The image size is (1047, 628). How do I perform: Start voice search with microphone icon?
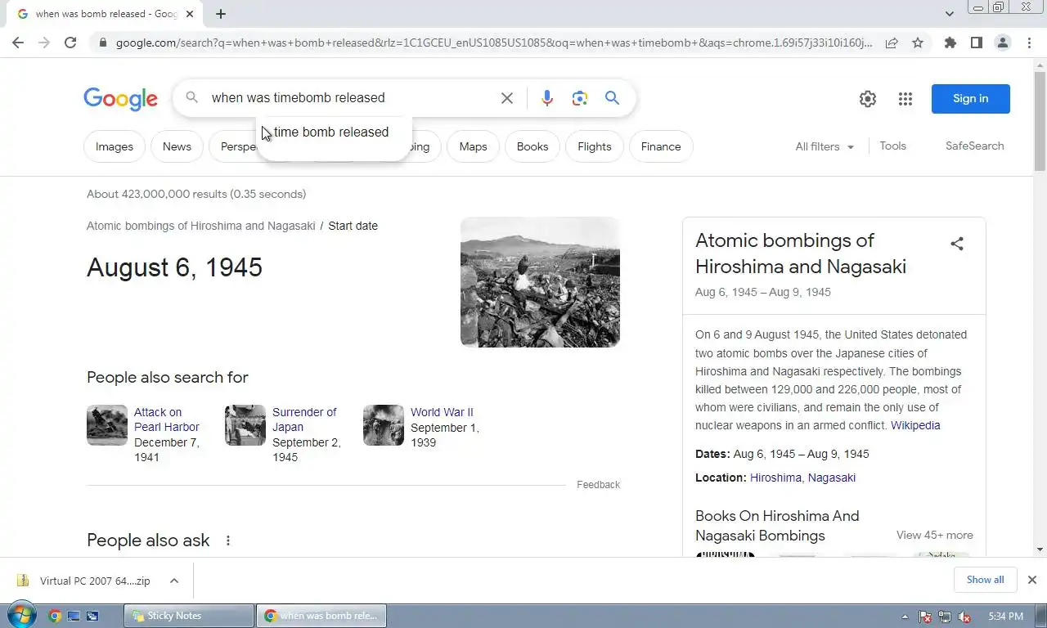click(547, 98)
